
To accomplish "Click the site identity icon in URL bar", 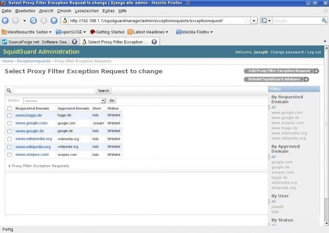I will point(65,21).
